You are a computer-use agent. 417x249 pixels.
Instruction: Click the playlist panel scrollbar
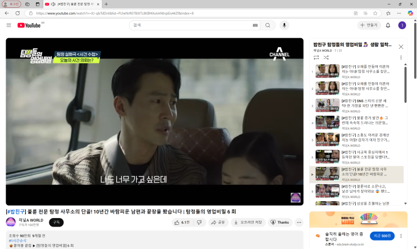405,84
